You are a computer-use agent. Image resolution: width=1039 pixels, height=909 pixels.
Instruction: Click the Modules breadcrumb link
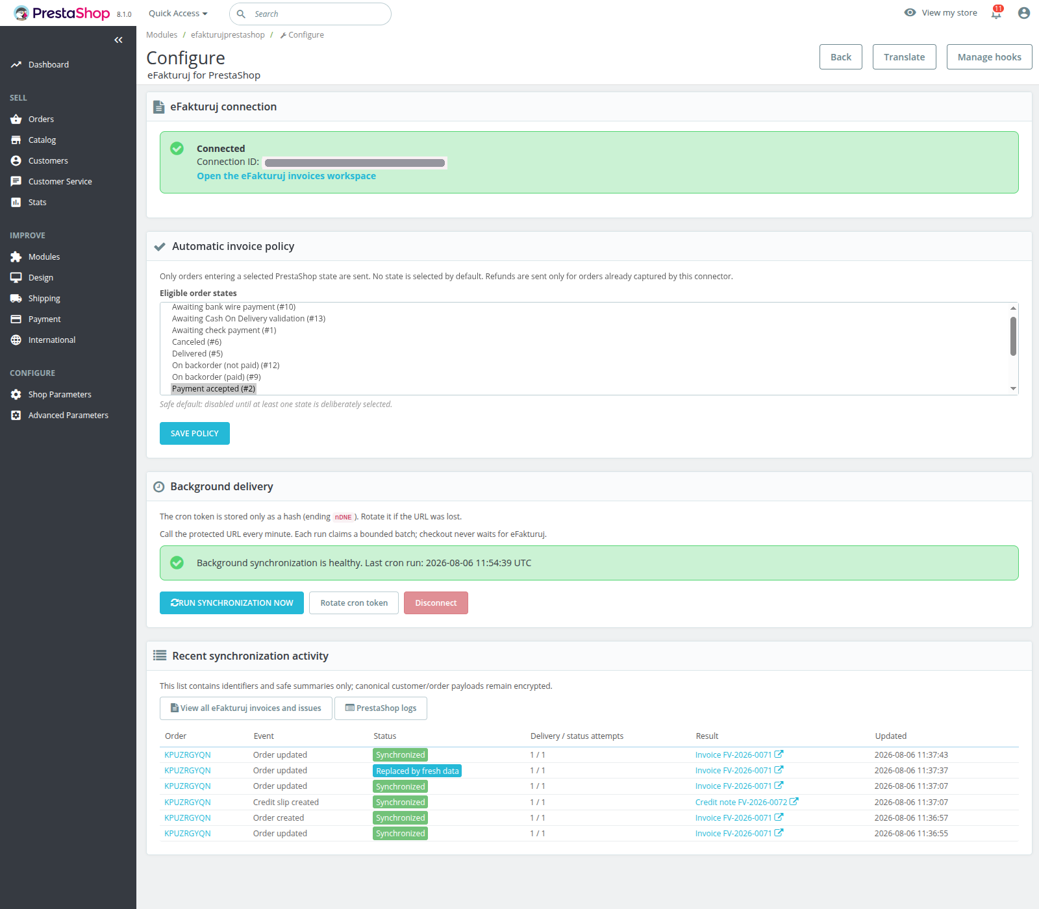coord(162,35)
